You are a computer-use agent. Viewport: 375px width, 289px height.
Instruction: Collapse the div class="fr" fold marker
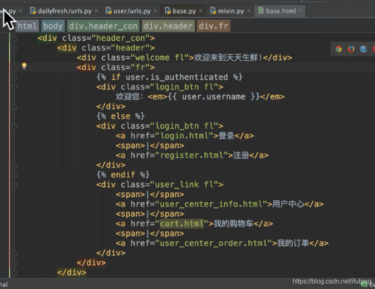14,67
